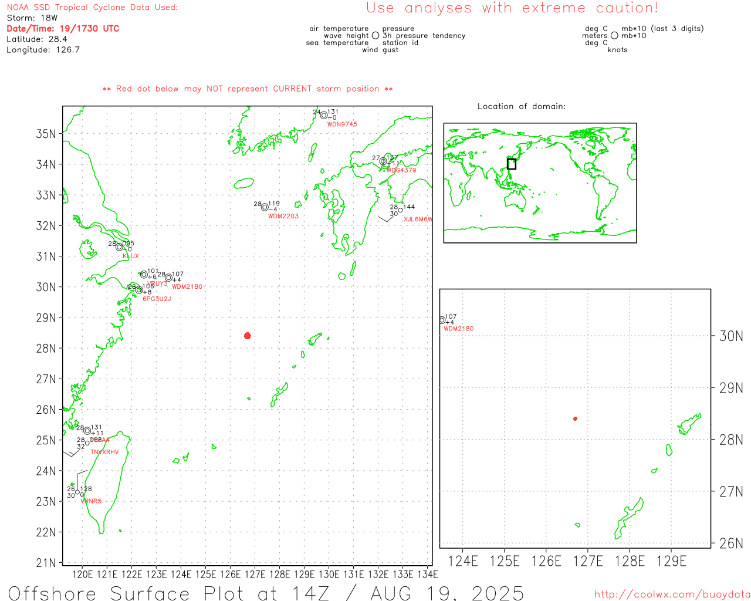Screen dimensions: 751x601
Task: Select the station circle at XJL6M6W
Action: 401,211
